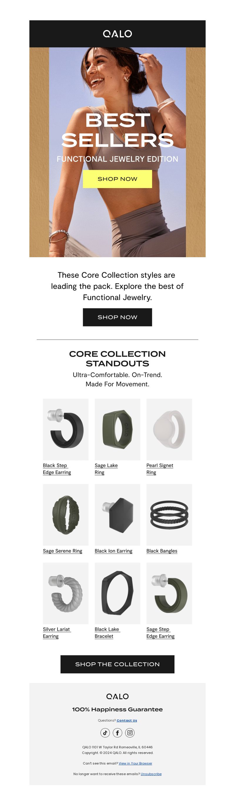This screenshot has width=235, height=791.
Task: Open the Silver Lariat Earring link
Action: (x=57, y=633)
